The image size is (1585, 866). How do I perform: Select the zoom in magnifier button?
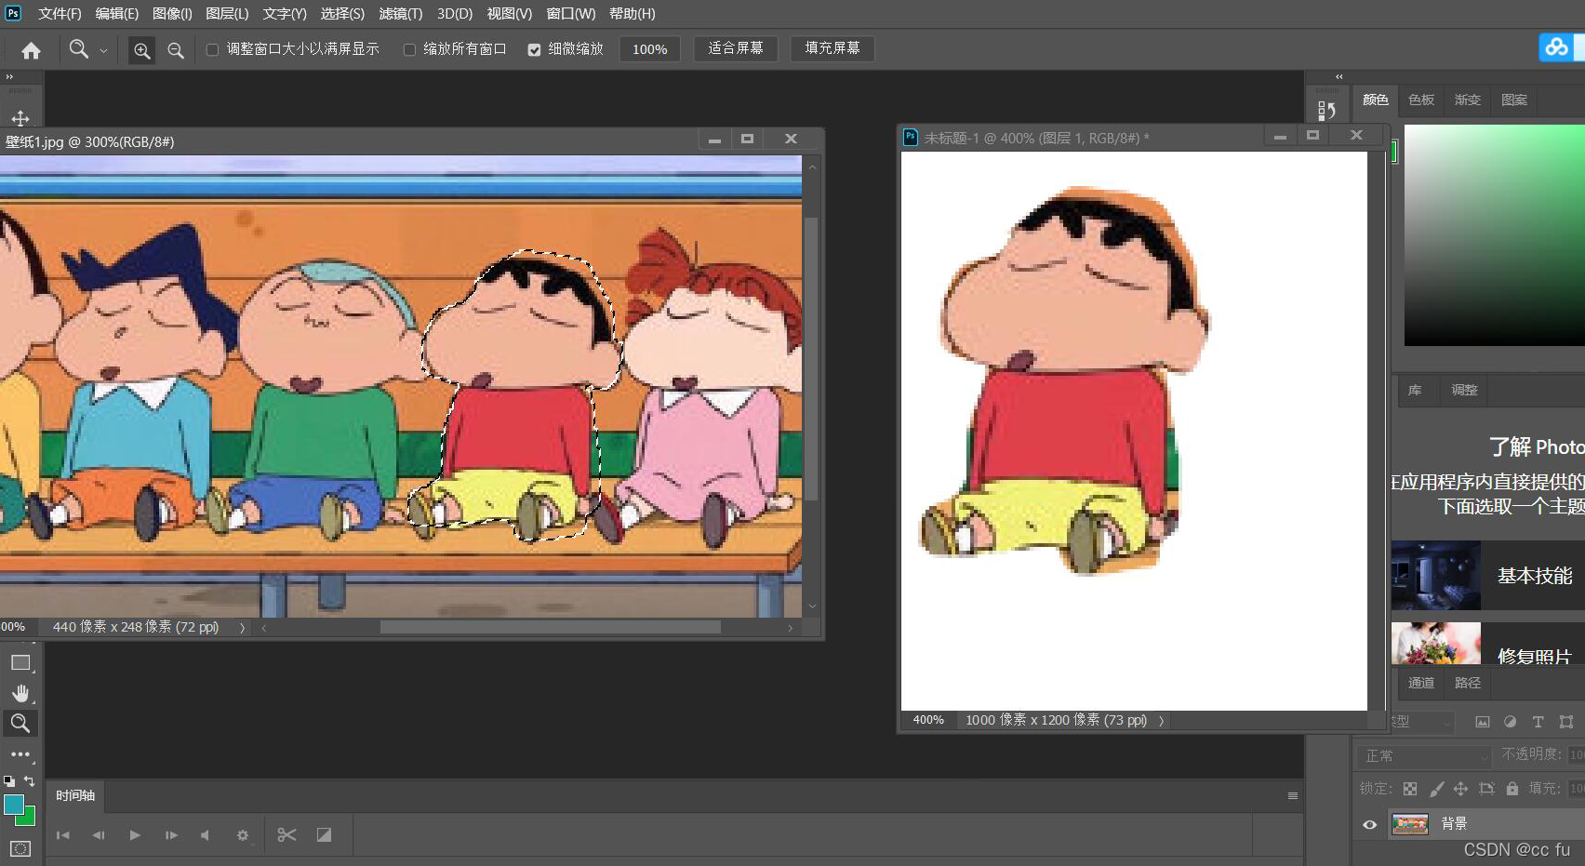click(x=141, y=50)
